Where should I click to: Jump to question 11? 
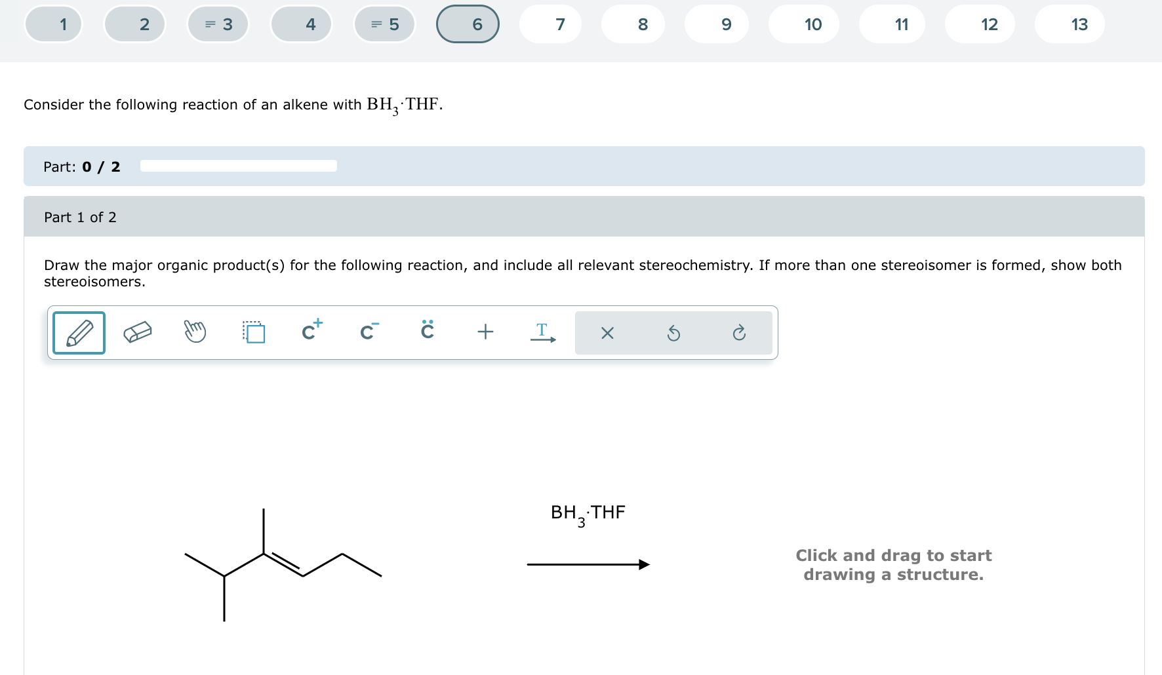click(x=892, y=24)
